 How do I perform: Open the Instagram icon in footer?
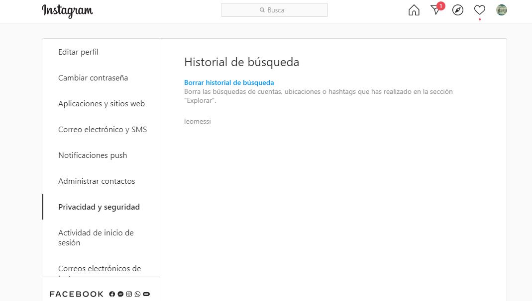[x=128, y=294]
